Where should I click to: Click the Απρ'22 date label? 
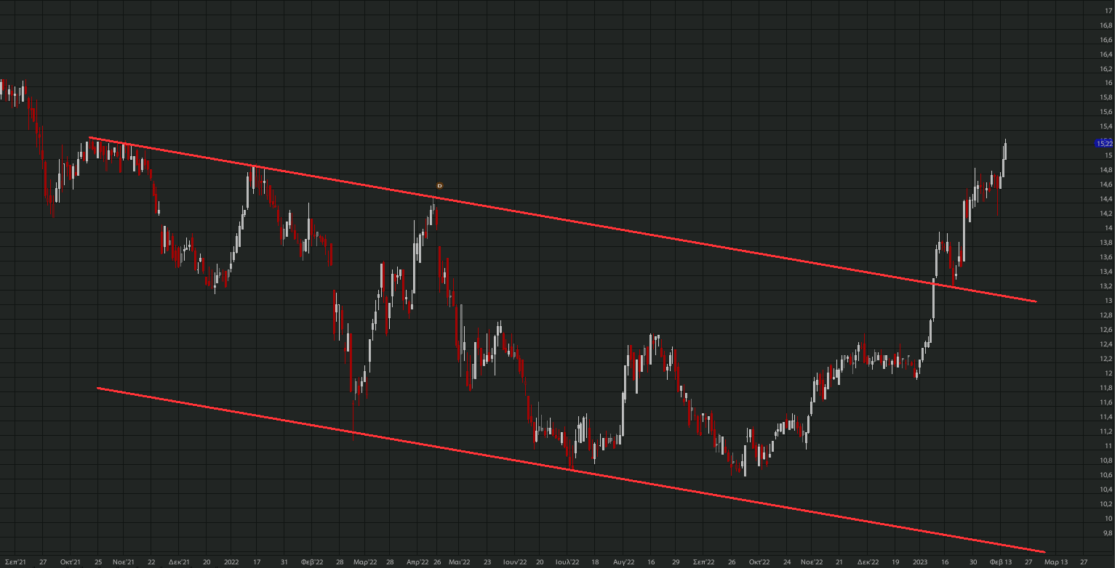click(x=417, y=562)
